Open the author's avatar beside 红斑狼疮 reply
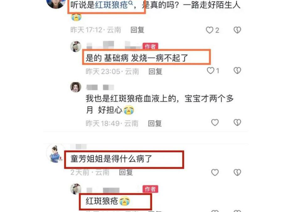 click(x=76, y=189)
